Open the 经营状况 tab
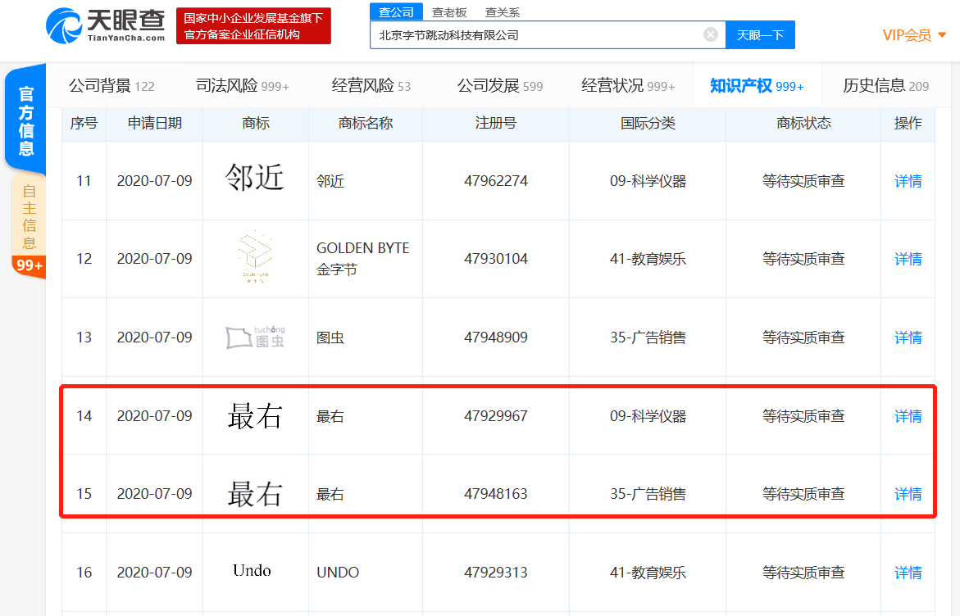 tap(628, 86)
